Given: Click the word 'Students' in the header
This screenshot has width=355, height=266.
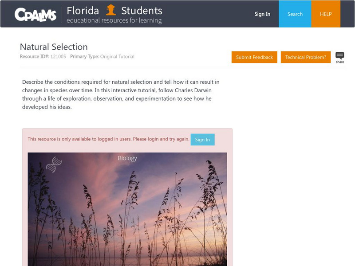Looking at the screenshot, I should pos(142,10).
